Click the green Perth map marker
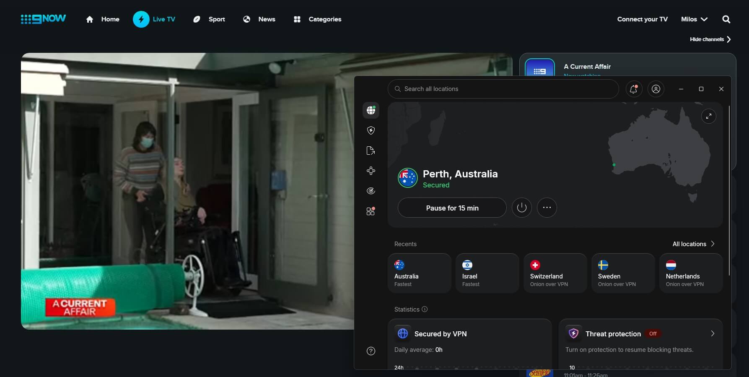 [614, 165]
